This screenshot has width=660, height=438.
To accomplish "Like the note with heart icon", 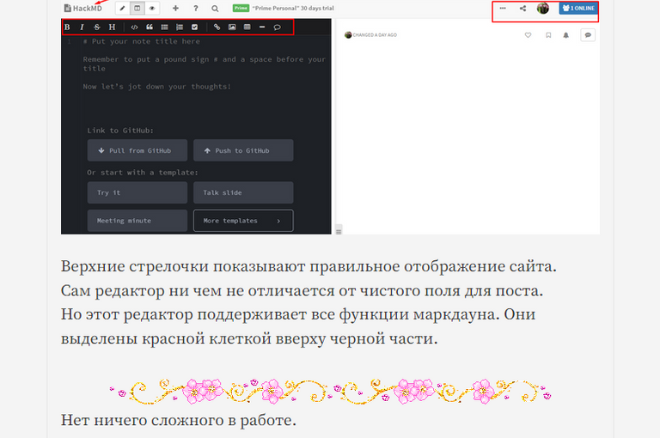I will click(528, 35).
